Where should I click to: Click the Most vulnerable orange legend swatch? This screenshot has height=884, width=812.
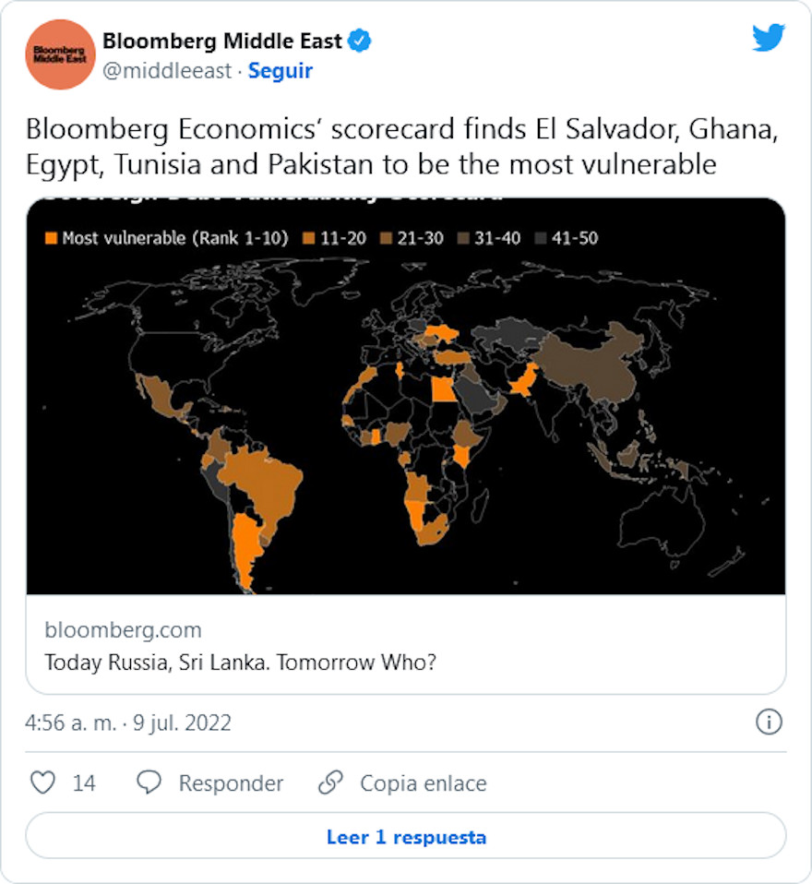click(x=52, y=238)
